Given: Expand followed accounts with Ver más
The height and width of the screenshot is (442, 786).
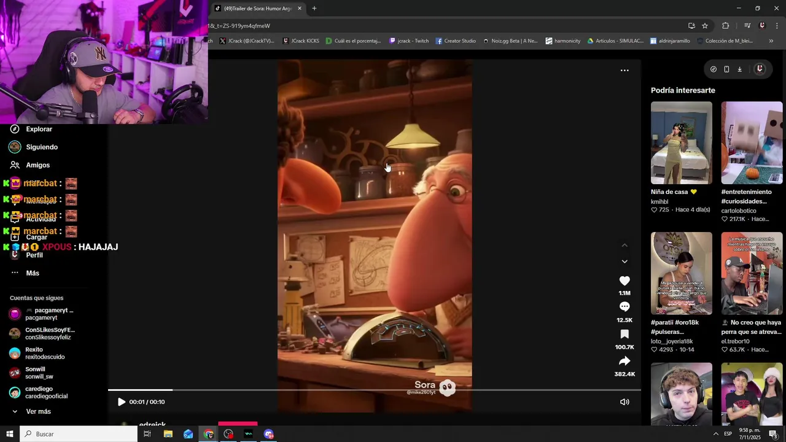Looking at the screenshot, I should pos(38,411).
